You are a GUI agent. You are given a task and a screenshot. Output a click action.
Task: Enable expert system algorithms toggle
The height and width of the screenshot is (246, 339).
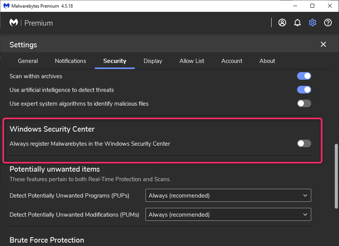304,103
